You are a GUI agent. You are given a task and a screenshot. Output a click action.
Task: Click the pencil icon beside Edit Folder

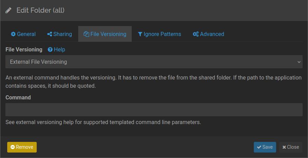point(9,10)
